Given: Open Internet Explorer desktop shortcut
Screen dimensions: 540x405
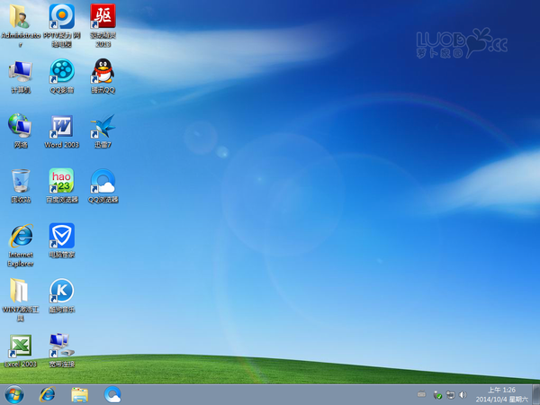Looking at the screenshot, I should point(20,236).
